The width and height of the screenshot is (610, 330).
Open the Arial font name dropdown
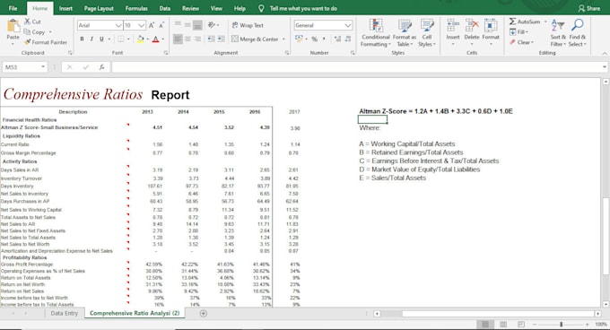[x=118, y=25]
